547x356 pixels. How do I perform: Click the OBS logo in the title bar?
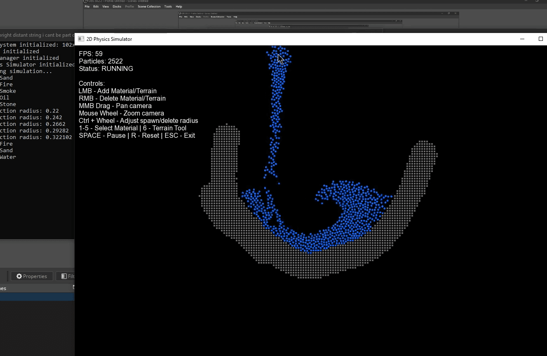85,1
